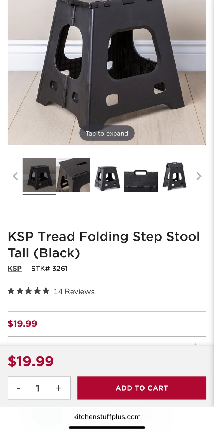Select the second thumbnail showing stool top
214x433 pixels.
click(x=73, y=175)
